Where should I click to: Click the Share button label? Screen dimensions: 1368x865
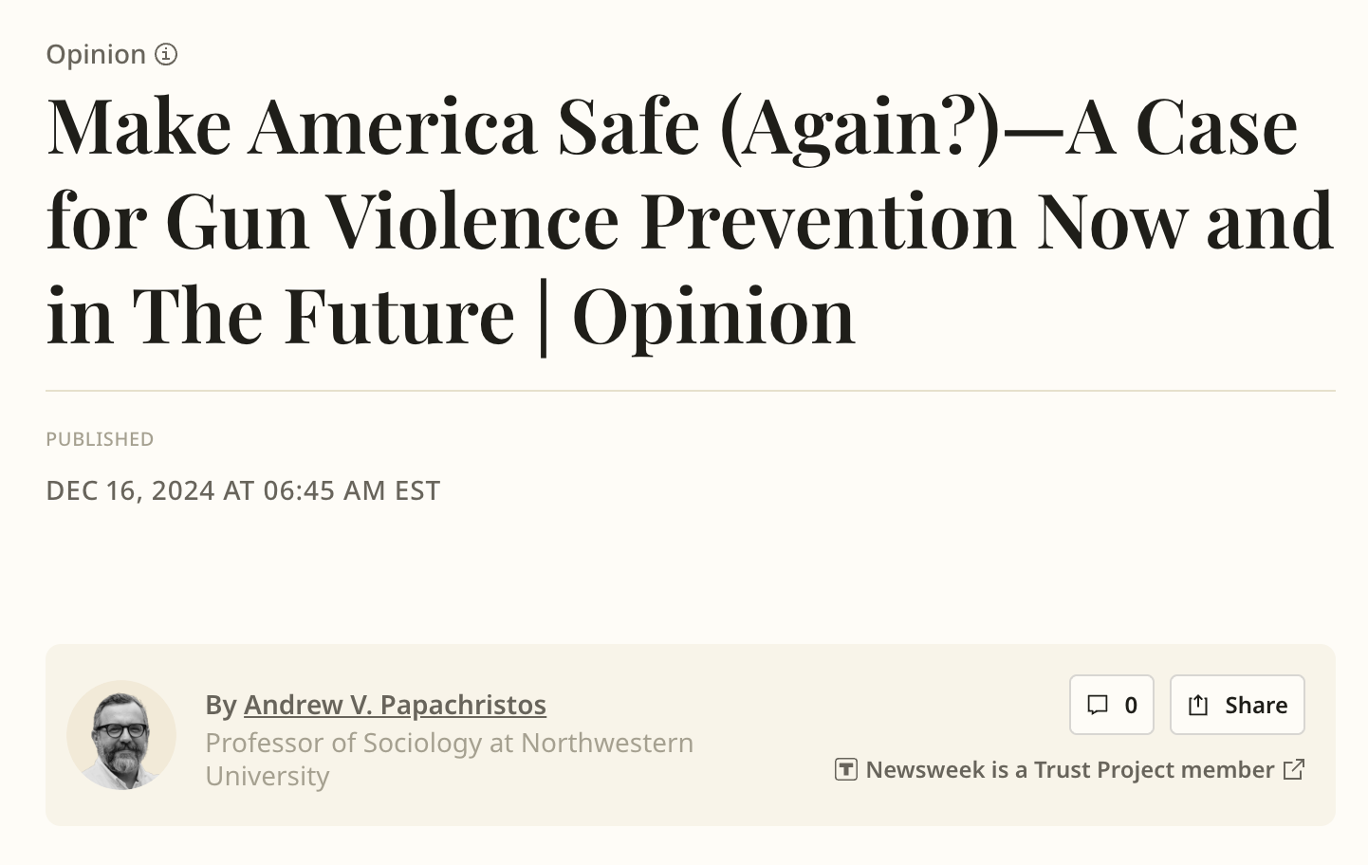click(x=1256, y=705)
